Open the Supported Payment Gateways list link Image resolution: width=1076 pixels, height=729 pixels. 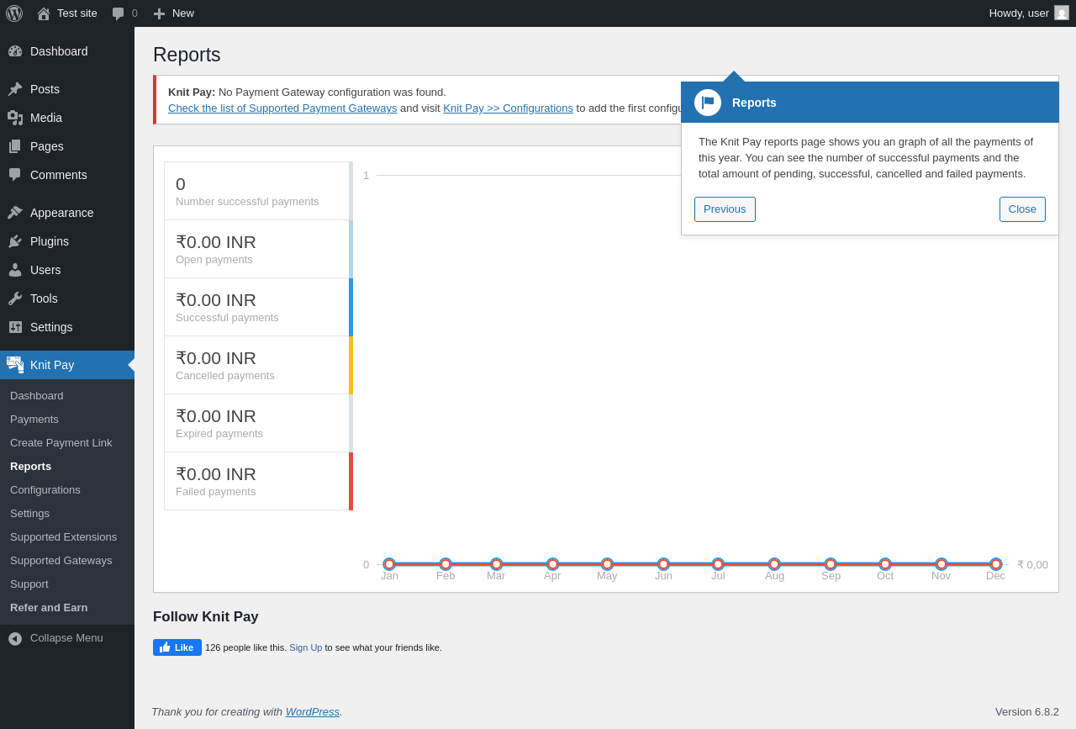(282, 108)
